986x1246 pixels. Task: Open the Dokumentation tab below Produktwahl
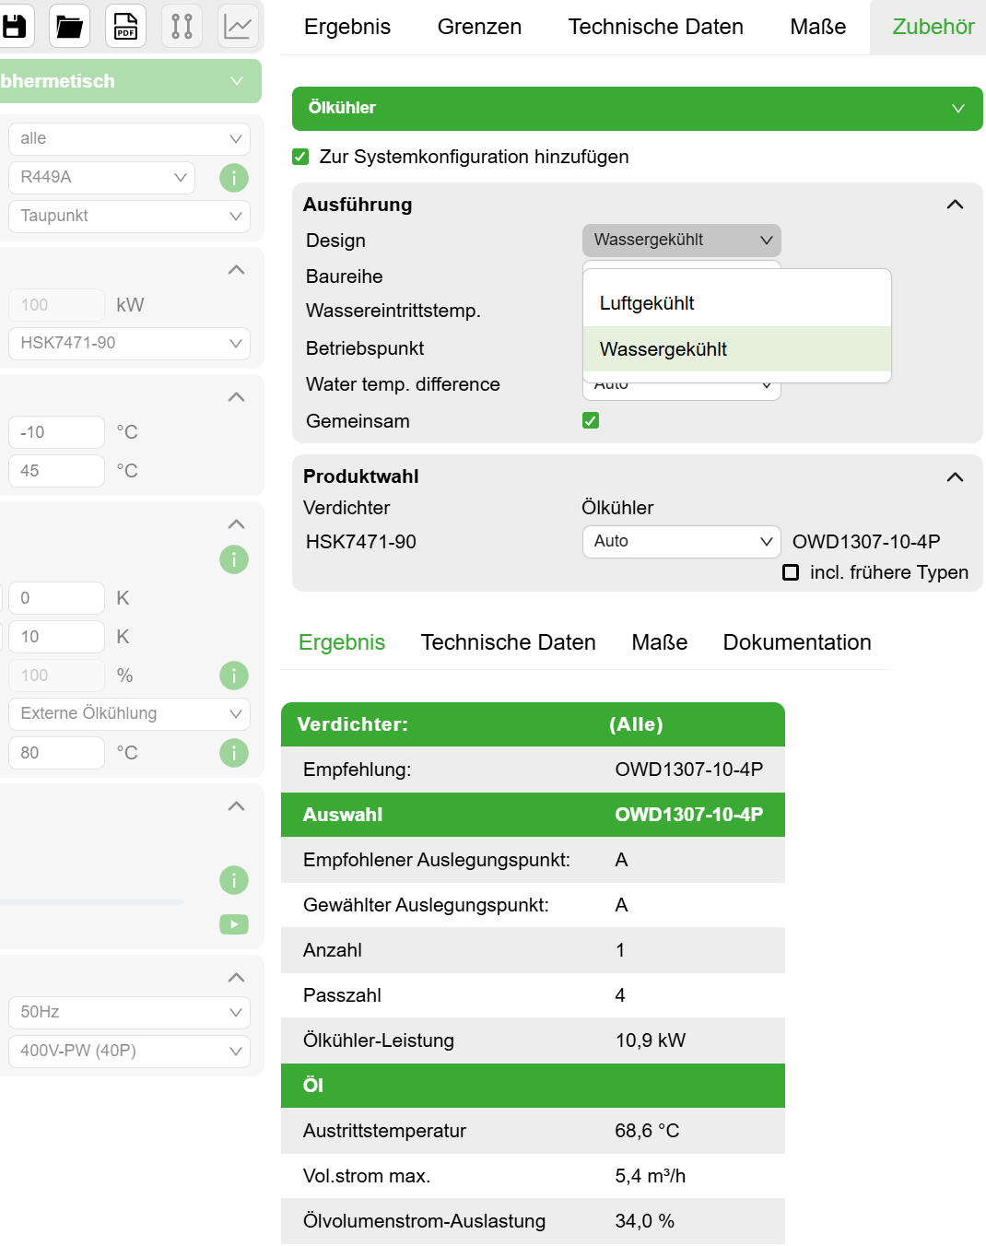point(796,642)
